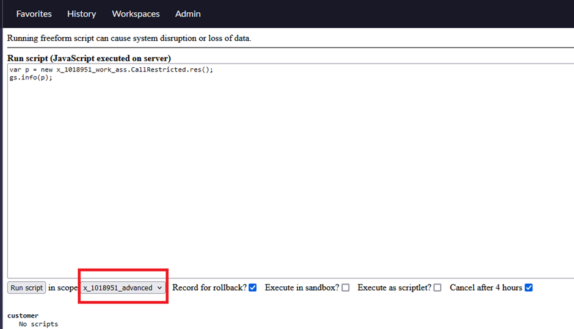Open the History menu
Viewport: 574px width, 329px height.
pyautogui.click(x=81, y=13)
